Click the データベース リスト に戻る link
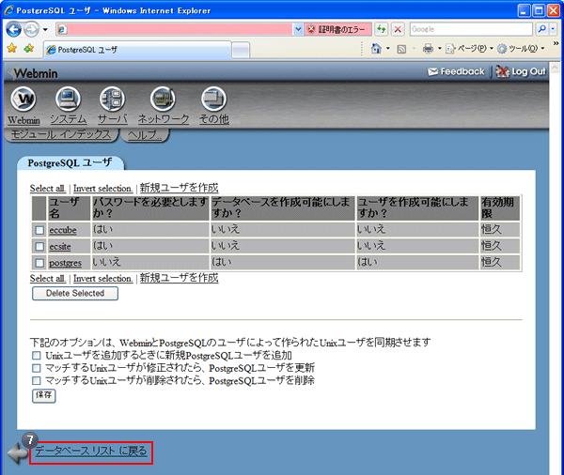564x475 pixels. [x=91, y=451]
